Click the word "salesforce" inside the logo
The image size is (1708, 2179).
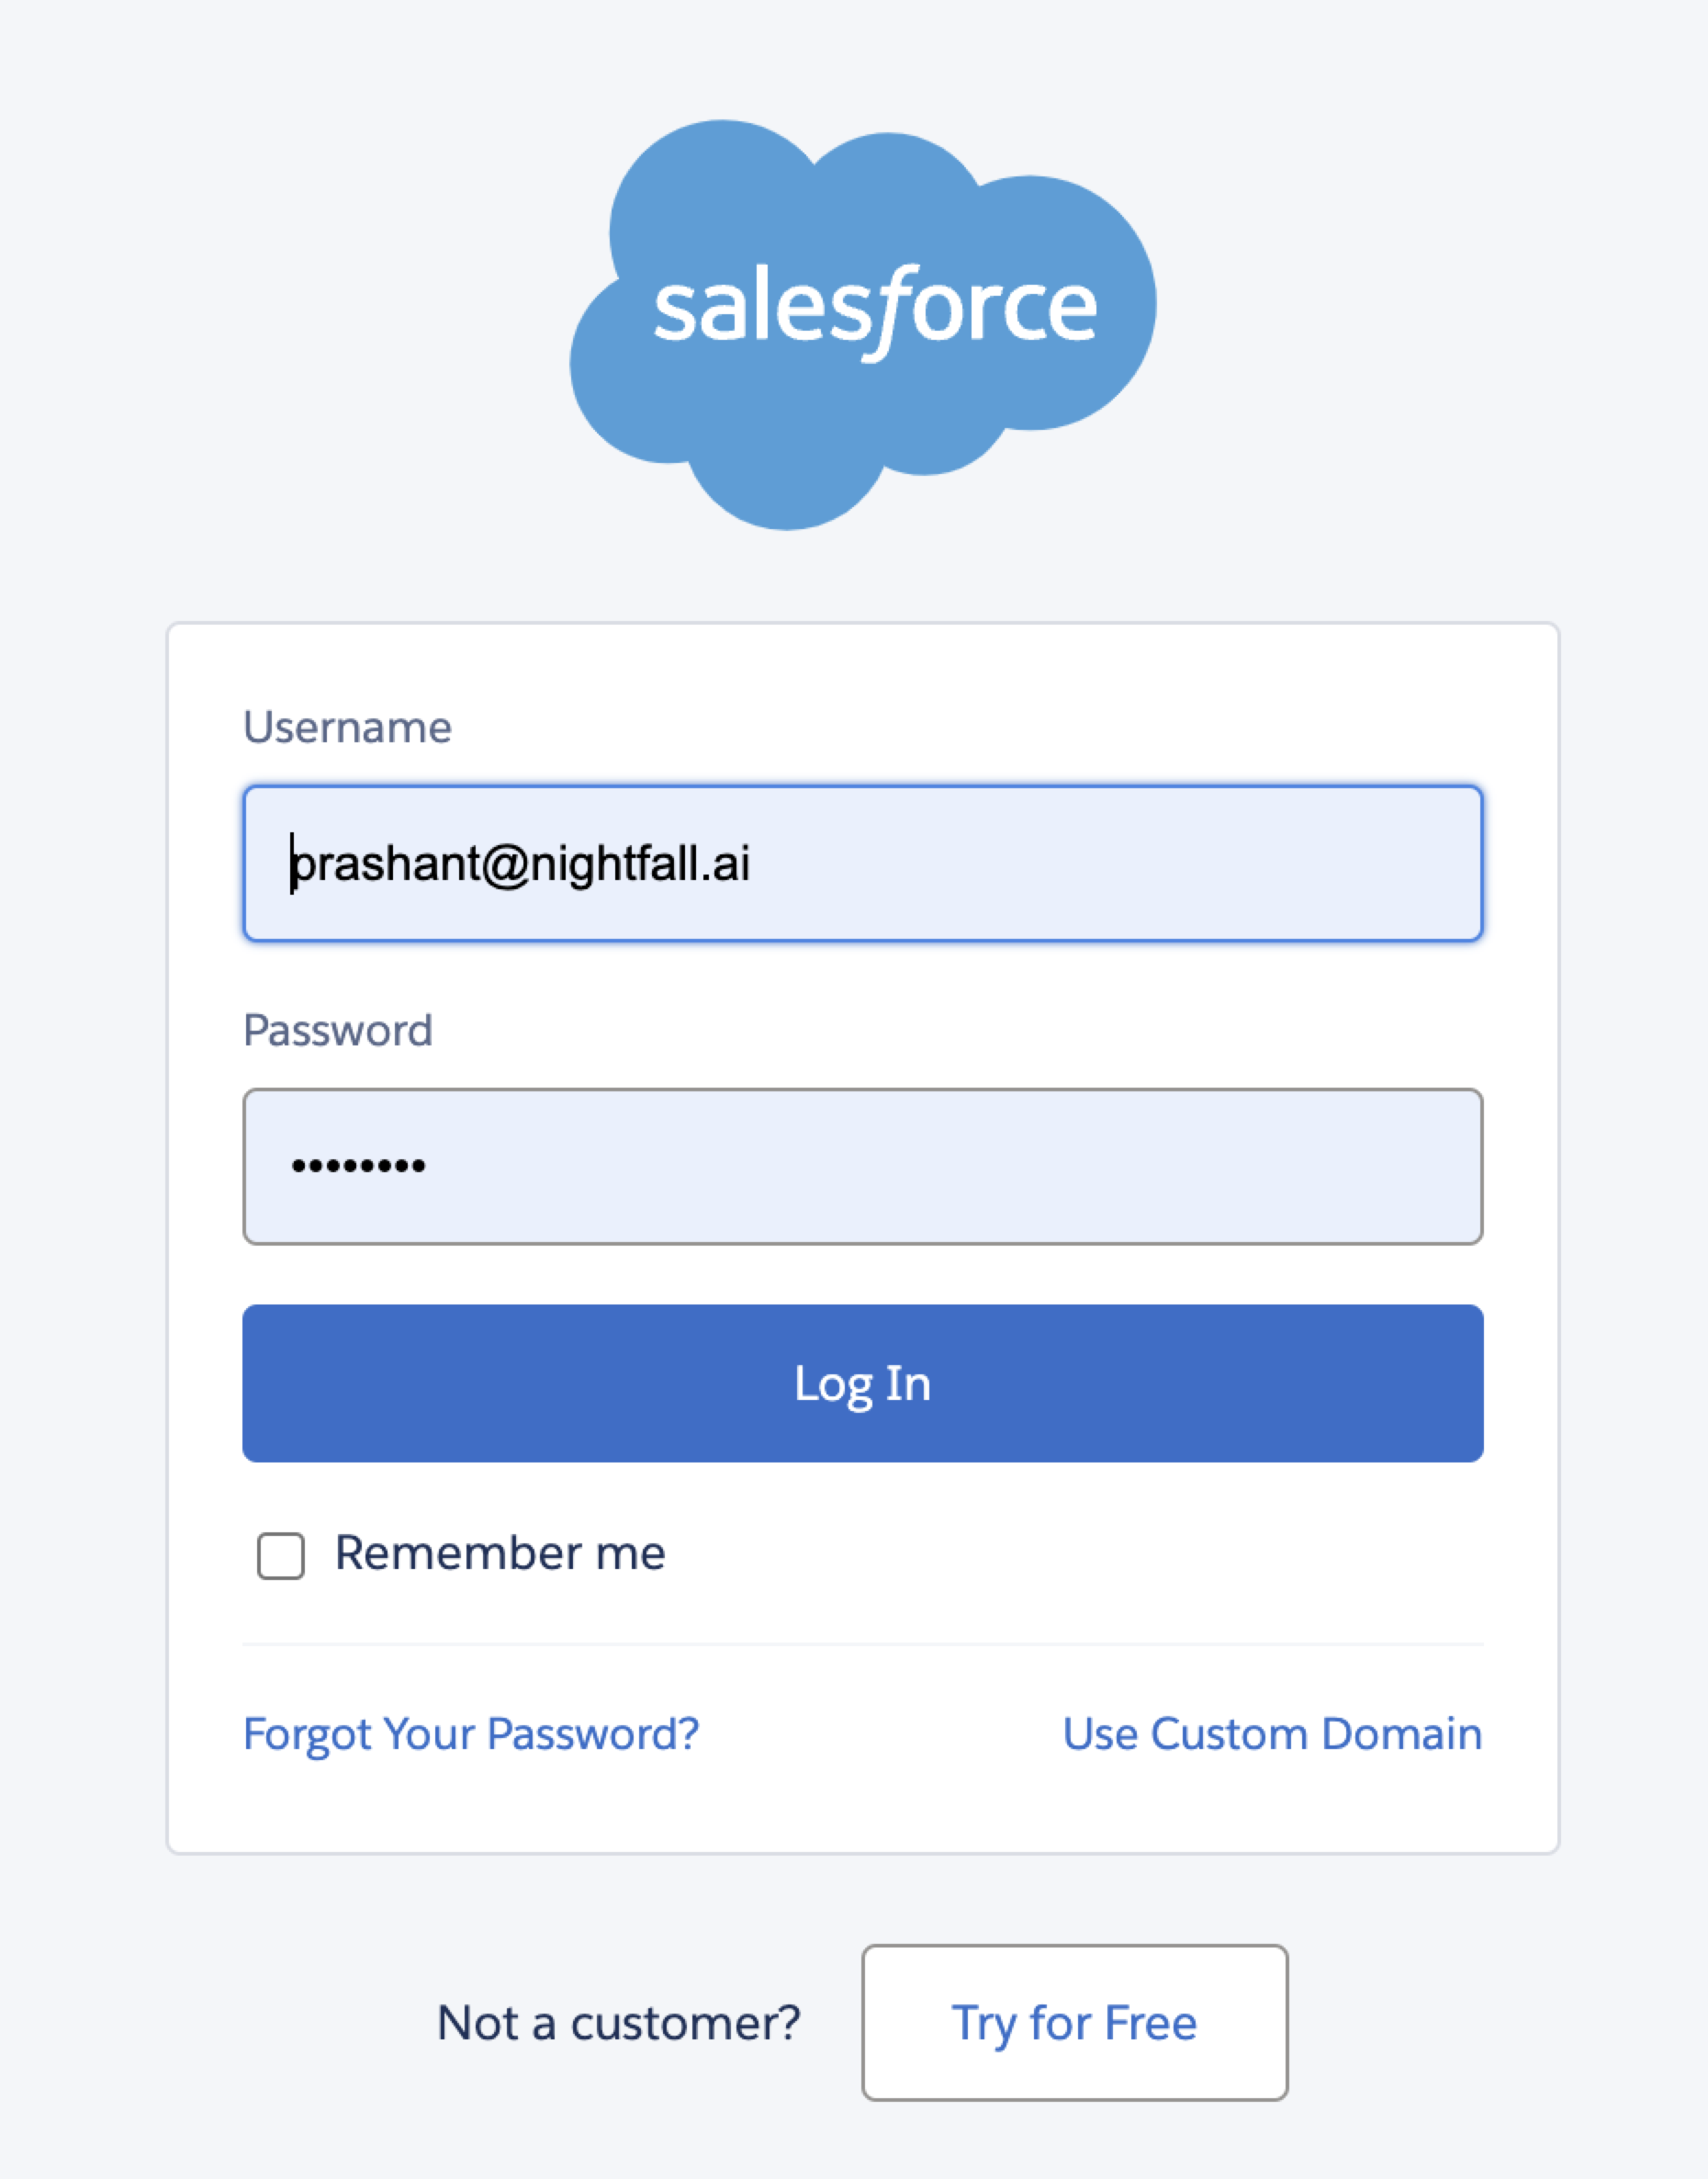(x=875, y=307)
